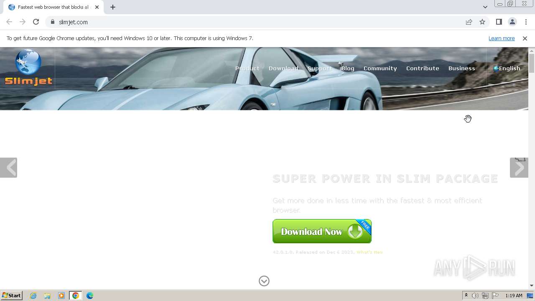Open the tab search dropdown arrow
Viewport: 535px width, 301px height.
click(485, 7)
